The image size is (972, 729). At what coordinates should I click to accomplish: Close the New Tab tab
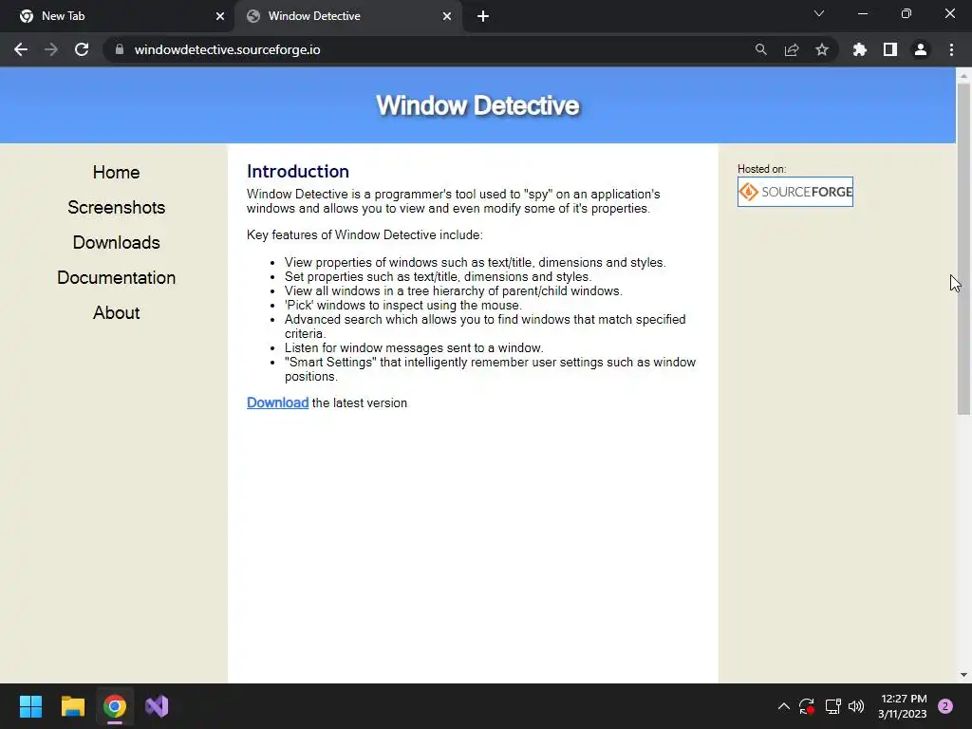coord(220,16)
